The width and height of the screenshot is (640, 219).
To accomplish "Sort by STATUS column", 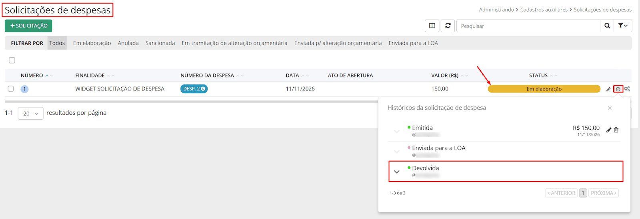I will tap(543, 75).
